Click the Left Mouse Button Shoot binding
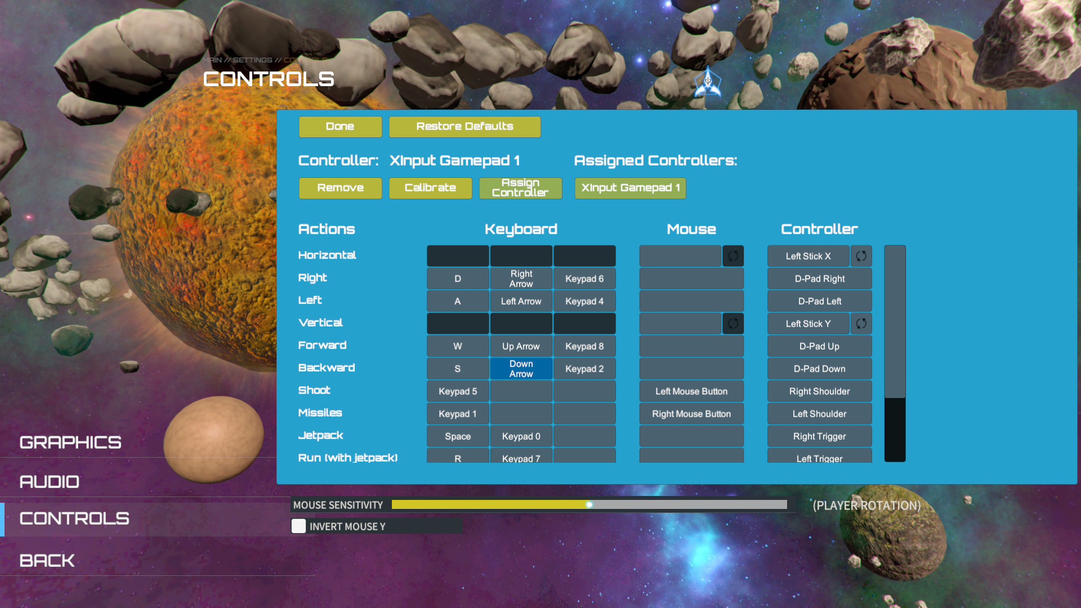Viewport: 1081px width, 608px height. tap(691, 391)
